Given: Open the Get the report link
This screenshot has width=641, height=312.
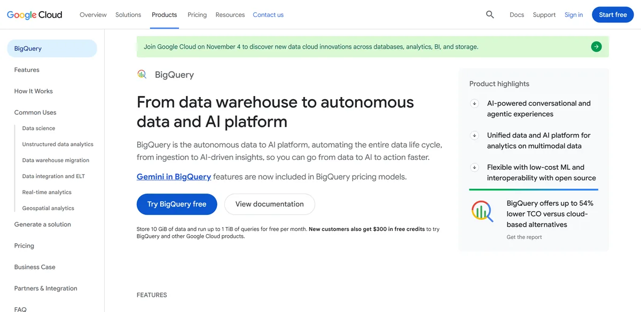Looking at the screenshot, I should click(524, 237).
